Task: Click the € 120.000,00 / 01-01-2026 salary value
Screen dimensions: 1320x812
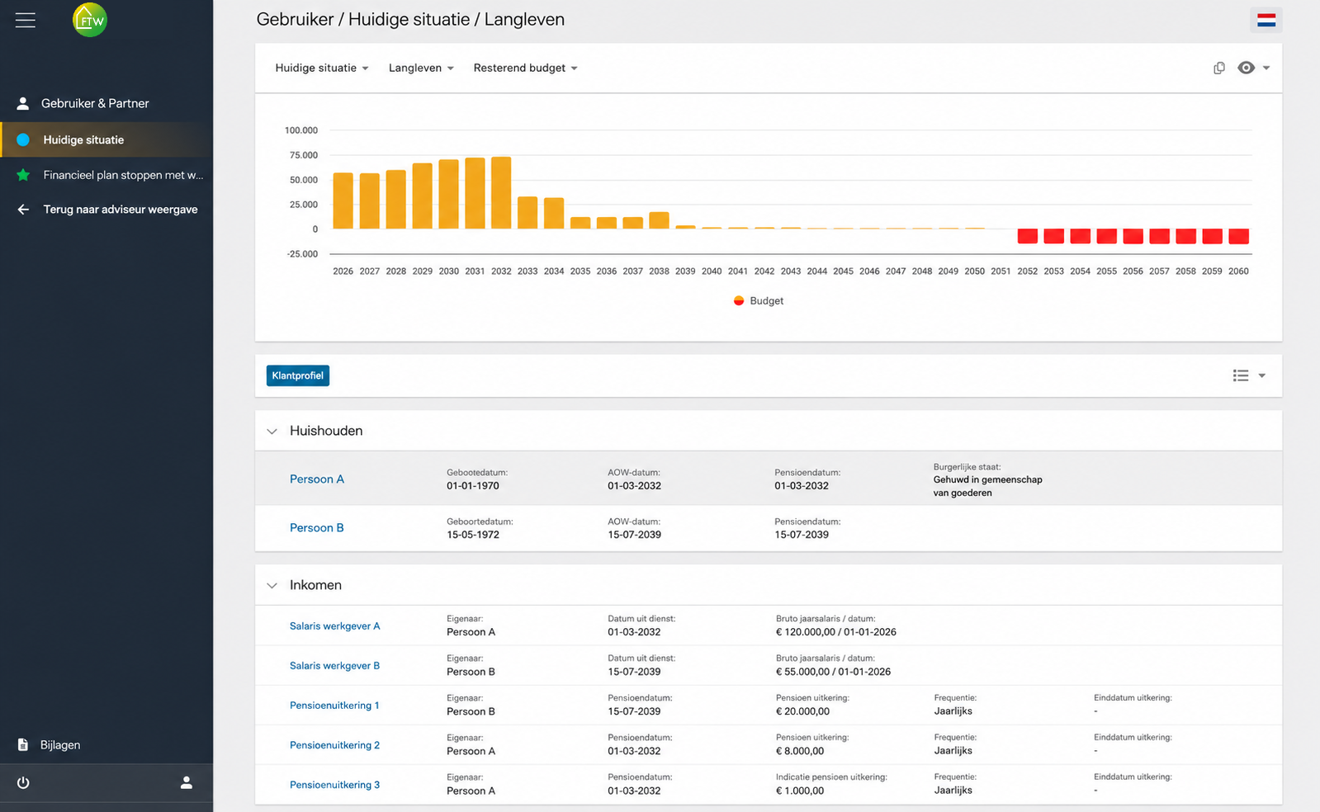Action: pos(836,632)
